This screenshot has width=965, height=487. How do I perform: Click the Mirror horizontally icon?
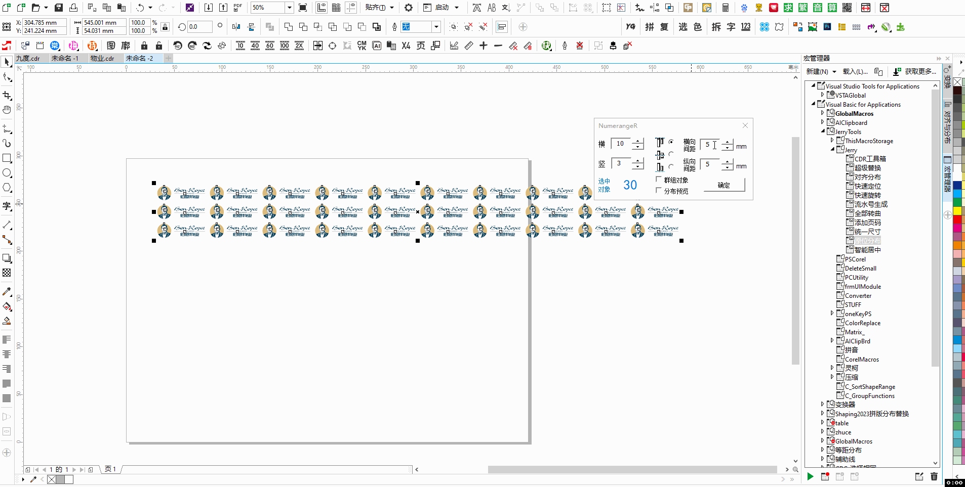click(236, 27)
